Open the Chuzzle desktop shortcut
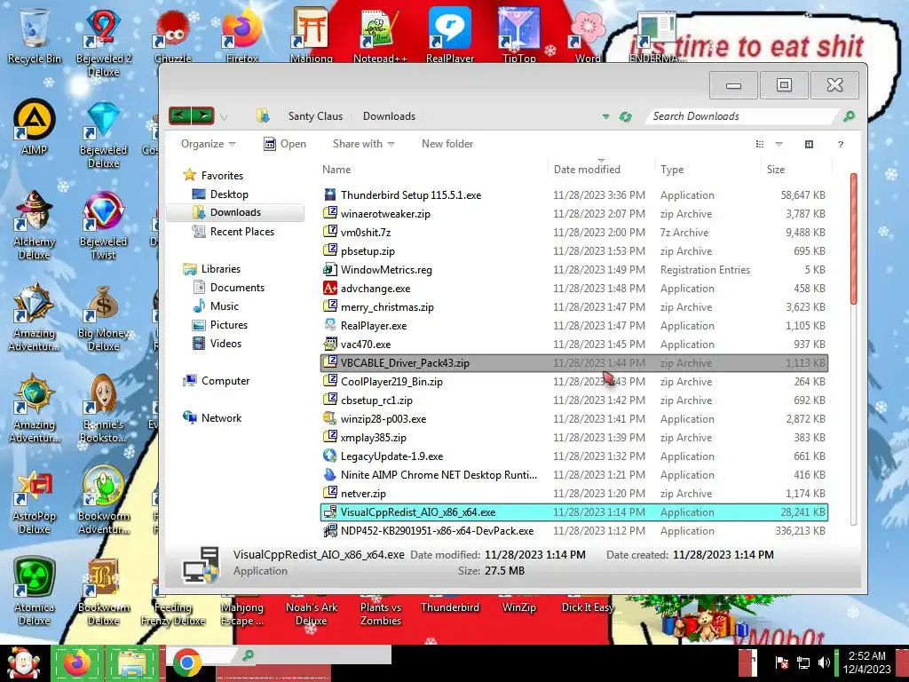Viewport: 909px width, 682px height. (x=173, y=36)
